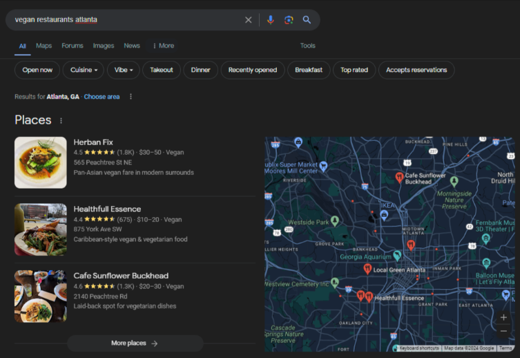The image size is (520, 358).
Task: Open Healthfull Essence listing title
Action: coord(107,209)
